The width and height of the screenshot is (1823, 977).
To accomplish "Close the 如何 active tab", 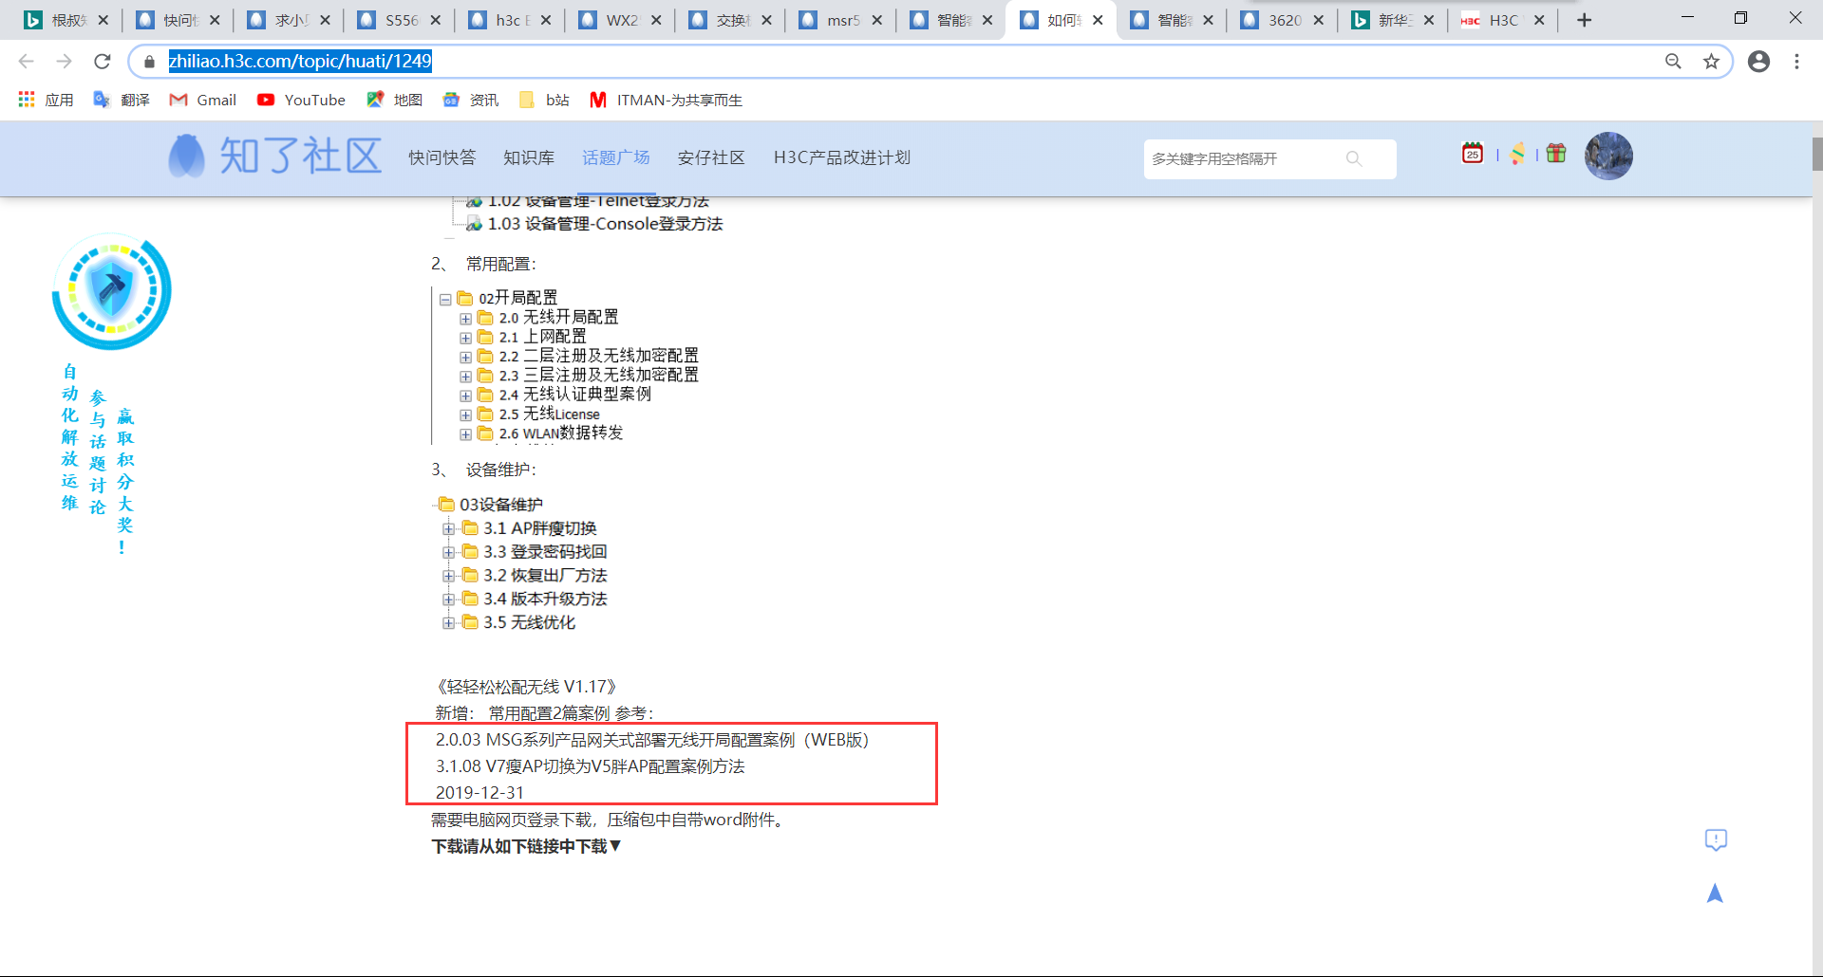I will [x=1098, y=20].
